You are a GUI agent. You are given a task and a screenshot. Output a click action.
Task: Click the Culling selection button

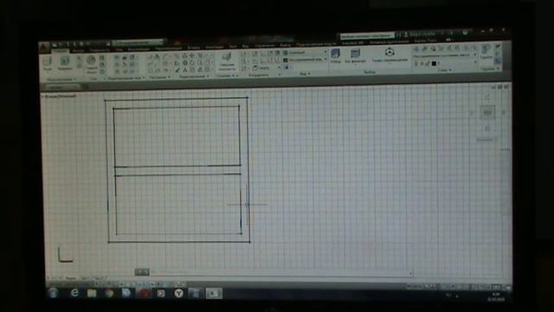pyautogui.click(x=335, y=55)
